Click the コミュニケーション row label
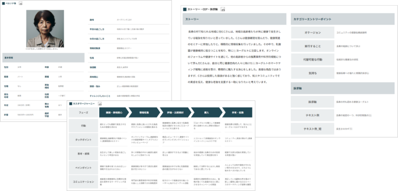The image size is (398, 191). [x=83, y=182]
